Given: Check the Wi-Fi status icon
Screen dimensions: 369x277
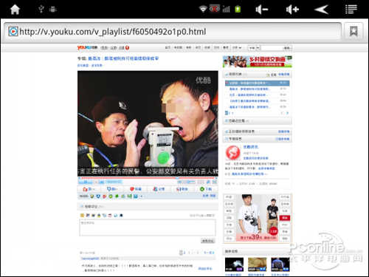Looking at the screenshot, I should [203, 9].
